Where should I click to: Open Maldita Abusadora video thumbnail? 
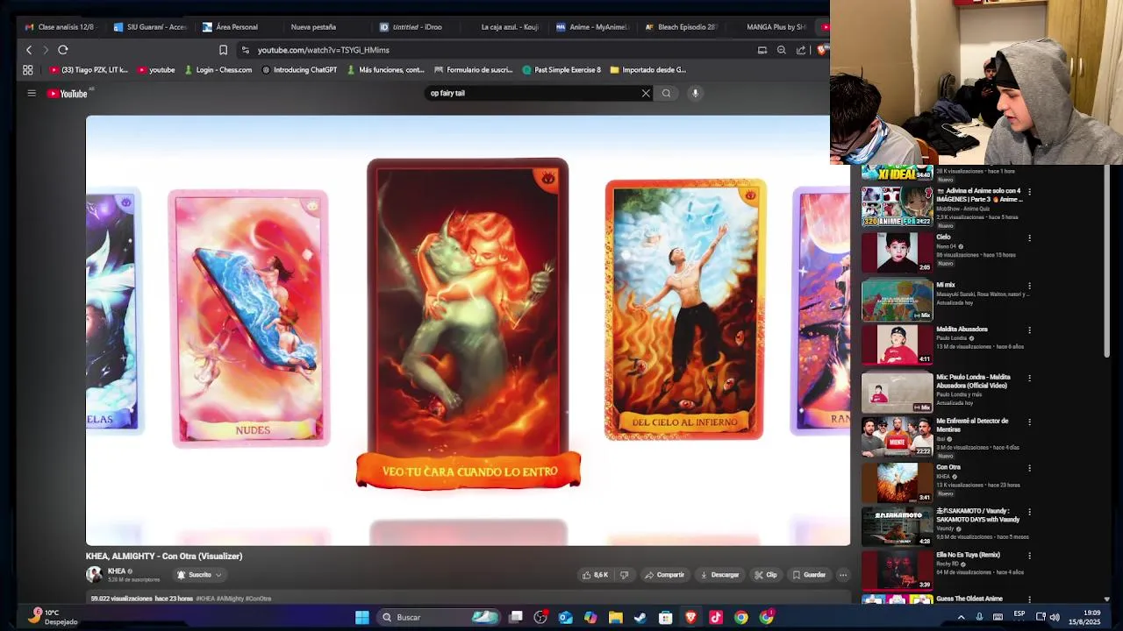(x=898, y=344)
